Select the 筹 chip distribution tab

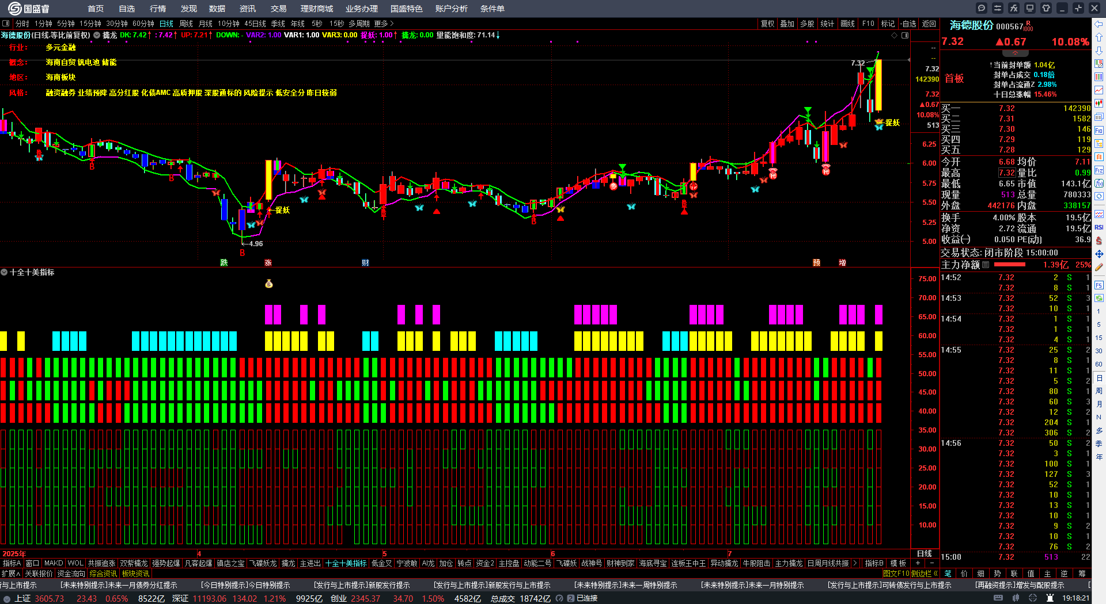[x=1082, y=574]
